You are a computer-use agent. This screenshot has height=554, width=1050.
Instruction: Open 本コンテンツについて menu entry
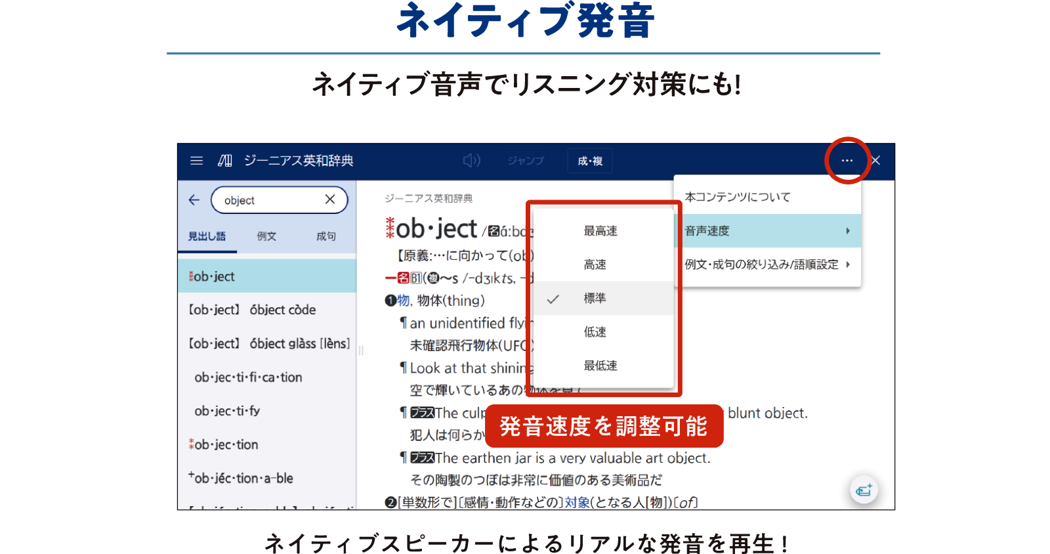(738, 197)
